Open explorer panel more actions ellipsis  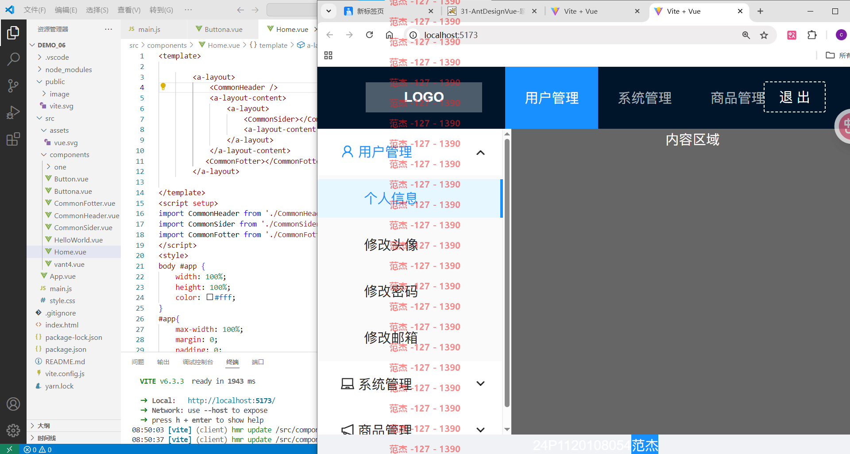coord(108,29)
